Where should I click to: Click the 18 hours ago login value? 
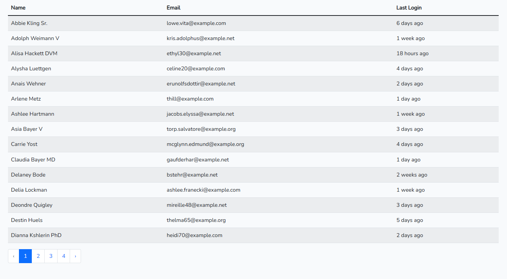(x=412, y=53)
